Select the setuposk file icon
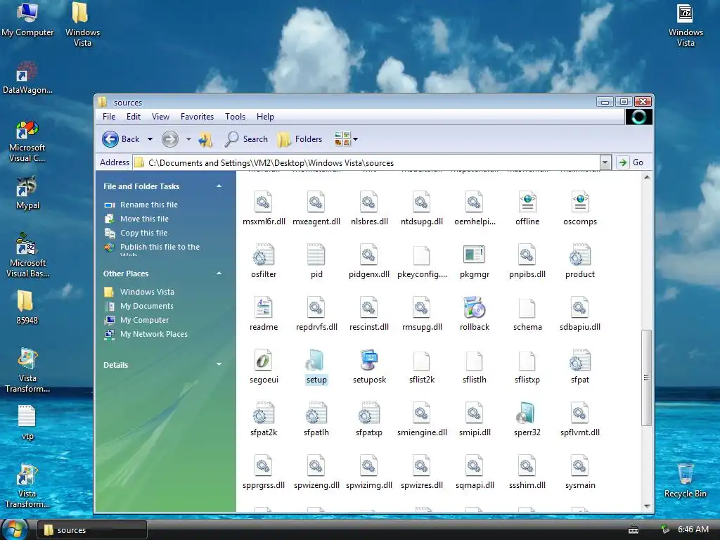 pyautogui.click(x=368, y=361)
